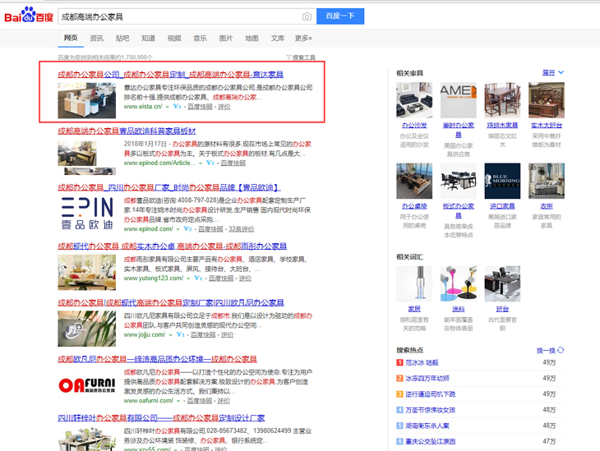Viewport: 600px width, 451px height.
Task: Open the 鸡翅木家具 related link
Action: pyautogui.click(x=502, y=125)
